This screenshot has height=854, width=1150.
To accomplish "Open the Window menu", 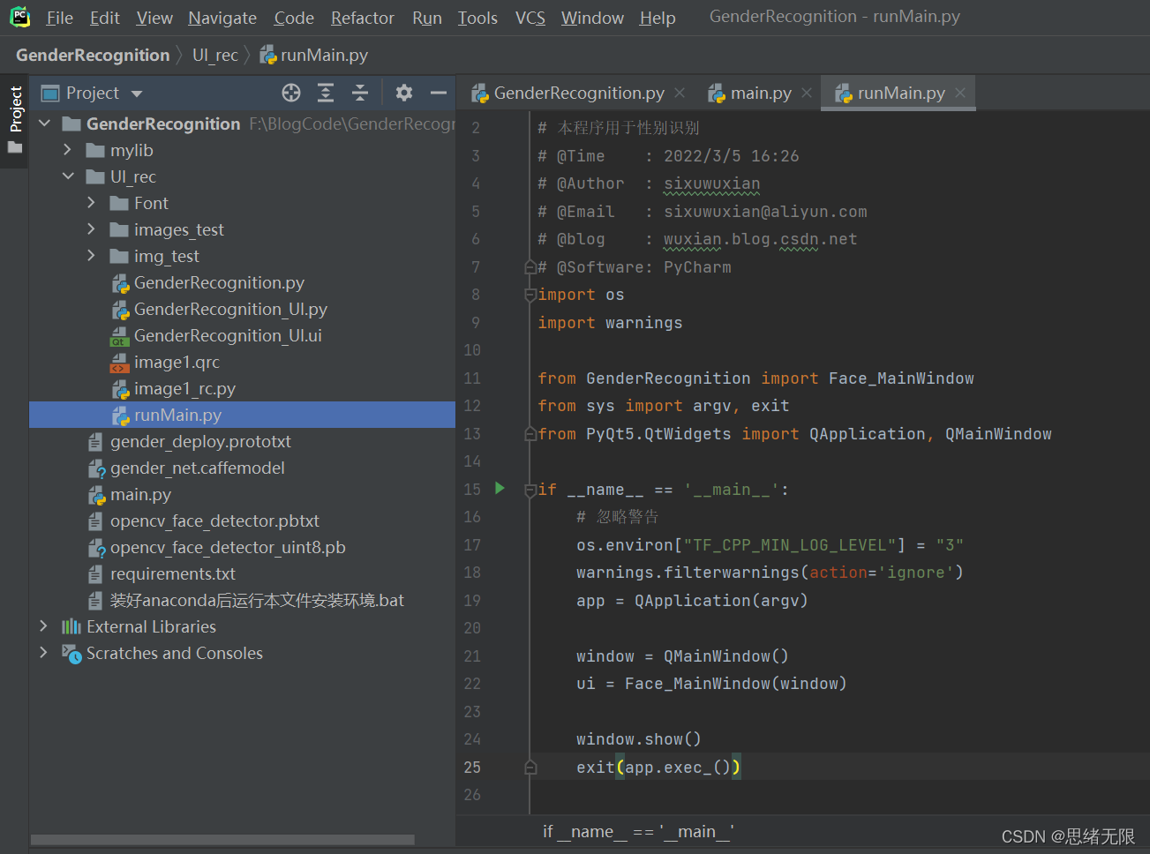I will 592,18.
